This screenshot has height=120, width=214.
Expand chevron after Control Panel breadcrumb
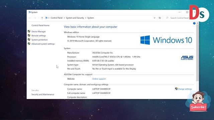pos(64,18)
